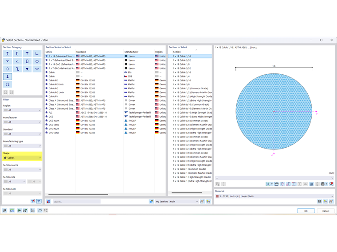Click into the Search input field
Viewport: 337px width, 252px height.
coord(77,202)
